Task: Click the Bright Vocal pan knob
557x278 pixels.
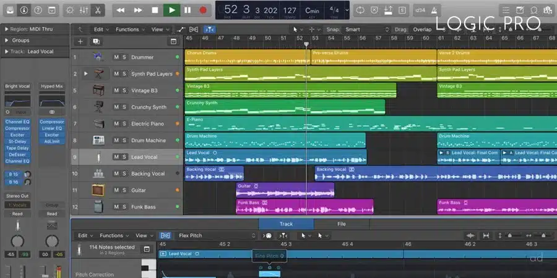Action: point(17,241)
